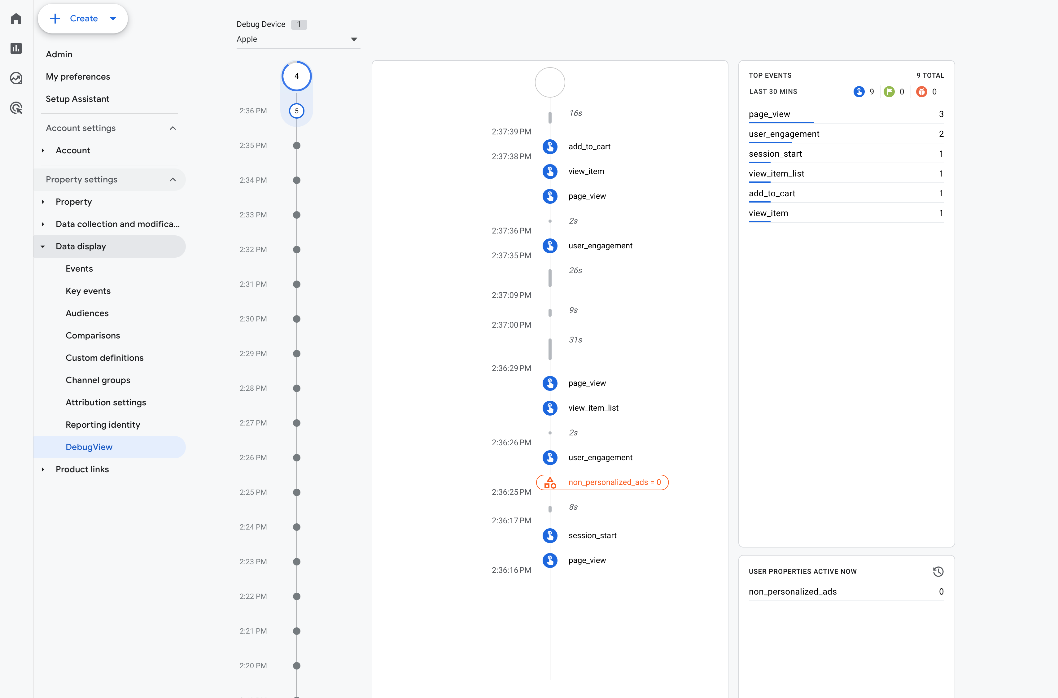Collapse the Data display menu item
This screenshot has height=698, width=1058.
[x=43, y=246]
